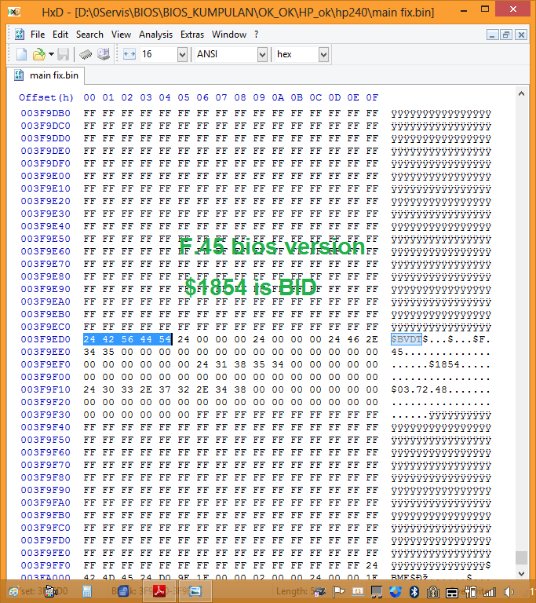Open the ANSI charset dropdown
This screenshot has height=603, width=536.
click(x=262, y=54)
